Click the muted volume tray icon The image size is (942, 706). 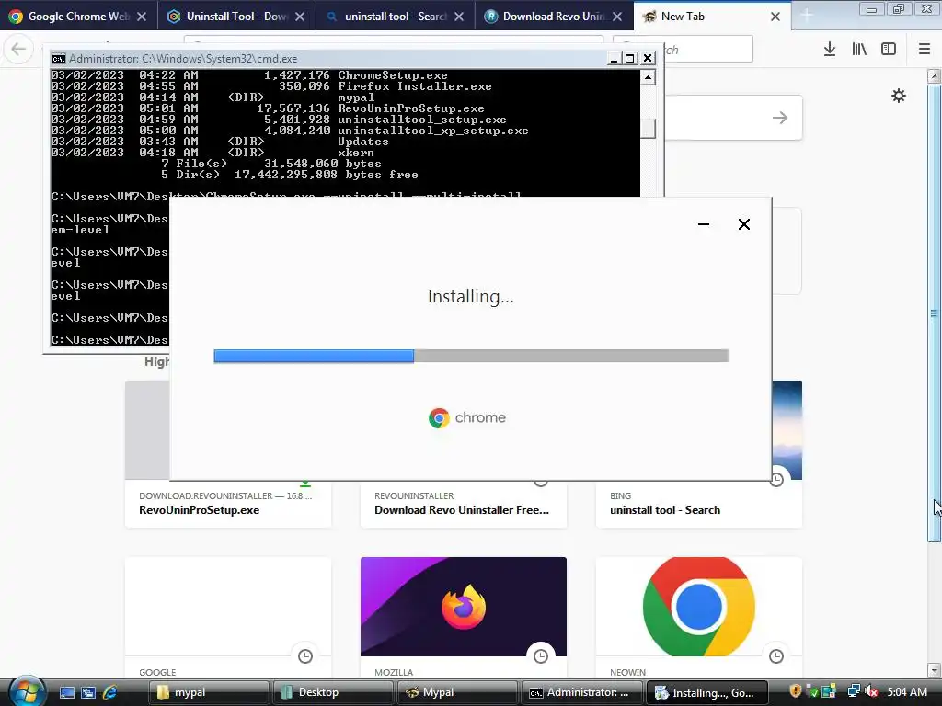871,692
